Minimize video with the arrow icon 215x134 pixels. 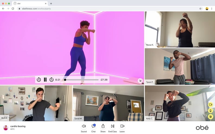click(140, 81)
